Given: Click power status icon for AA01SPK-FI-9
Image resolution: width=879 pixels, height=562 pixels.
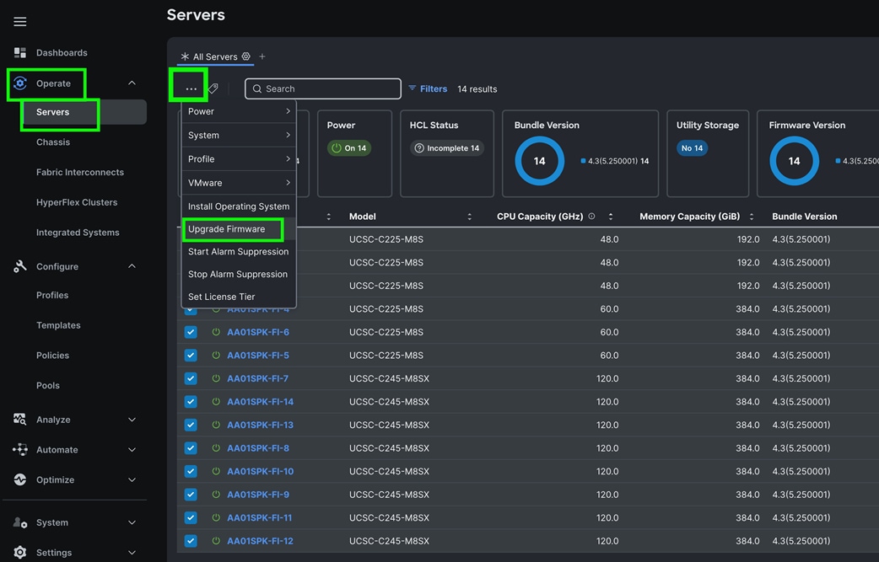Looking at the screenshot, I should point(216,495).
